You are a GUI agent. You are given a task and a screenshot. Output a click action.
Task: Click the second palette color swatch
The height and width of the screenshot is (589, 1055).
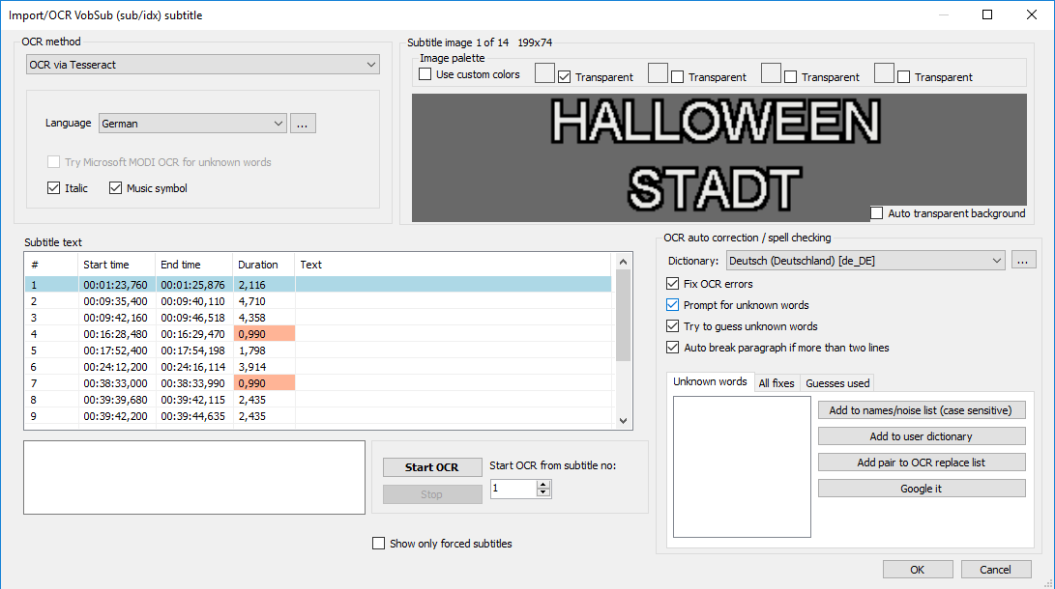(658, 73)
